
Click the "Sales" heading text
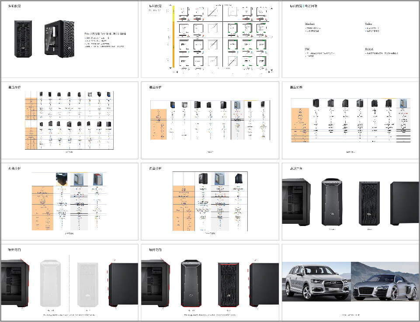pos(369,24)
